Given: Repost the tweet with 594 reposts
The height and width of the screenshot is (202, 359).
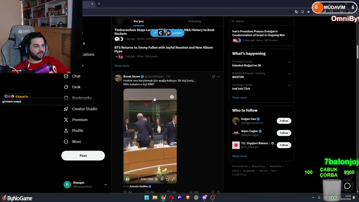Looking at the screenshot, I should (149, 192).
